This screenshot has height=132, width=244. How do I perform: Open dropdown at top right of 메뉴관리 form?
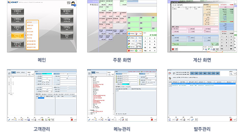click(155, 76)
